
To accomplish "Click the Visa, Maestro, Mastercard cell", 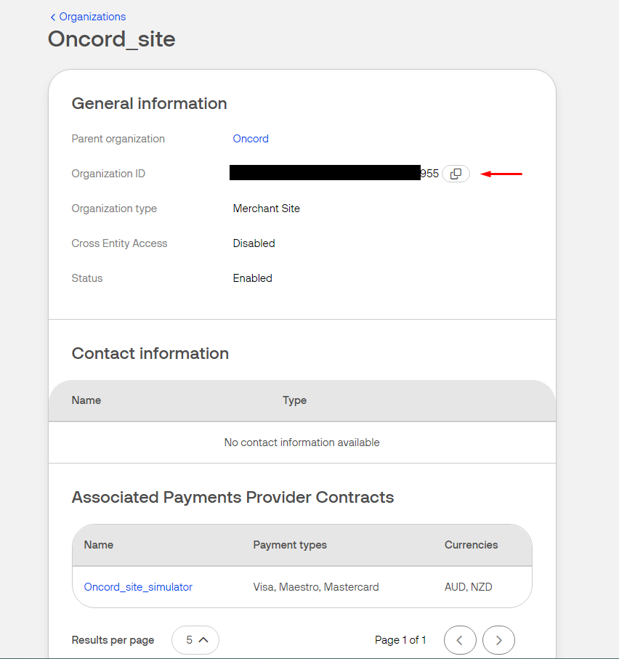I will click(316, 587).
